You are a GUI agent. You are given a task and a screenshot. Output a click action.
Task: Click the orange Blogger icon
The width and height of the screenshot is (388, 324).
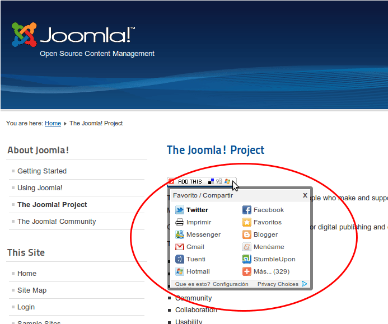[247, 234]
